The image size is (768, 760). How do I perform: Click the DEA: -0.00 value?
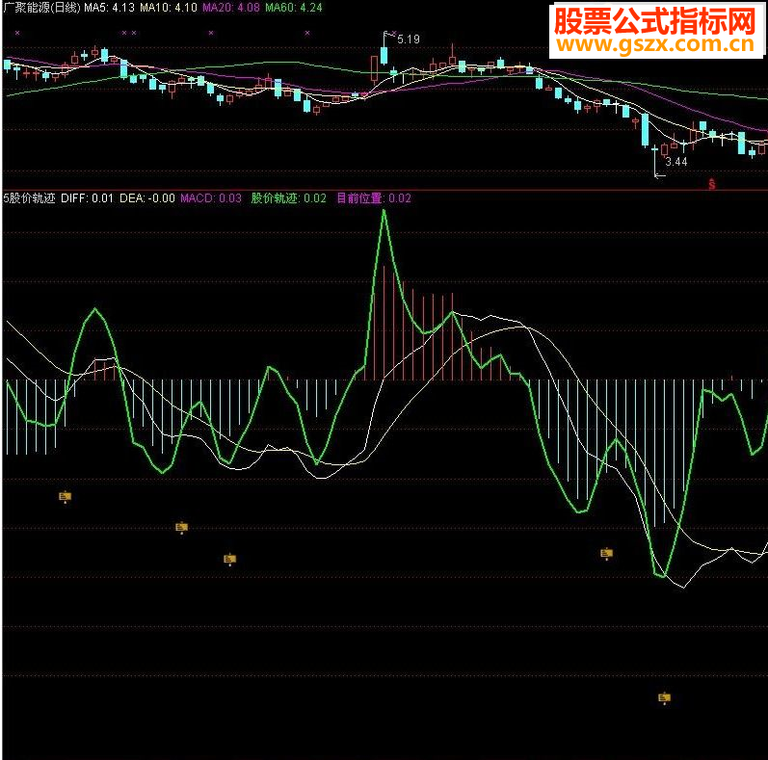[x=147, y=197]
